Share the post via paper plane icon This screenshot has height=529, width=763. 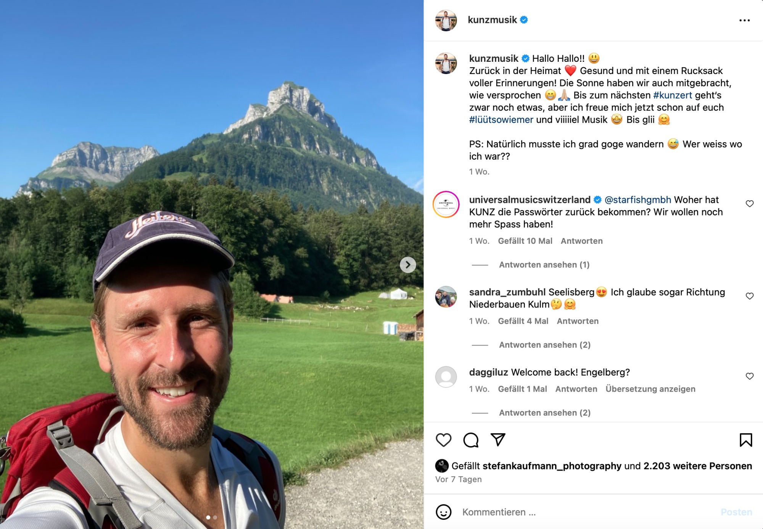click(x=498, y=440)
